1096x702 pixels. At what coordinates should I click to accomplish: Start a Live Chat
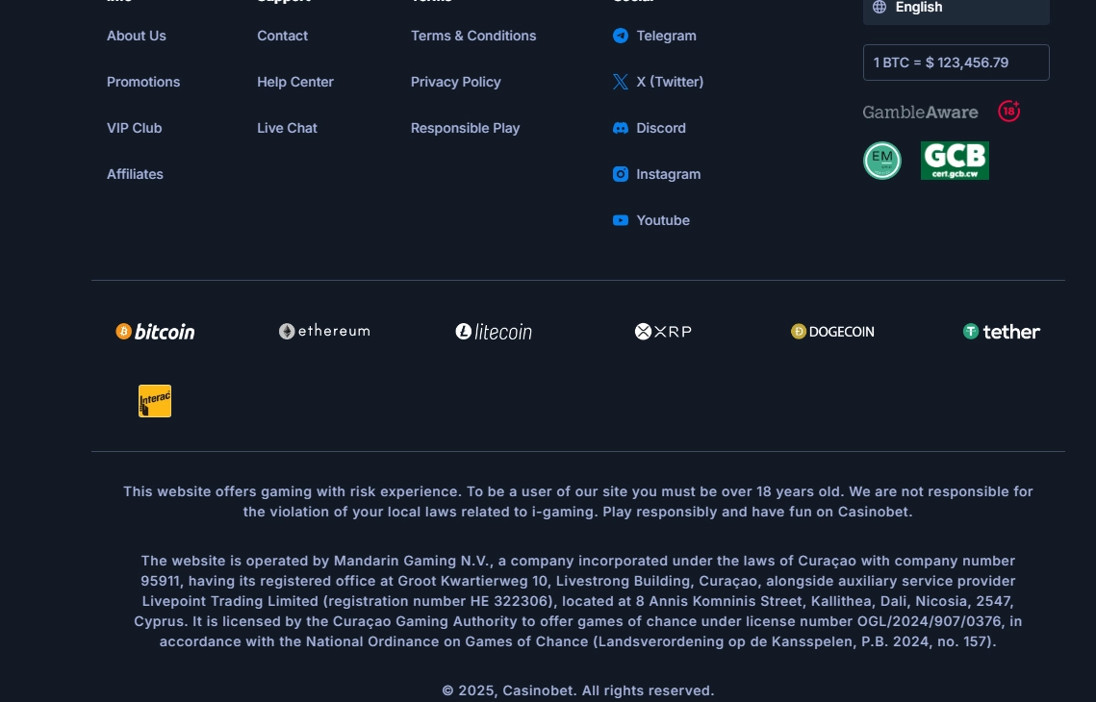287,128
